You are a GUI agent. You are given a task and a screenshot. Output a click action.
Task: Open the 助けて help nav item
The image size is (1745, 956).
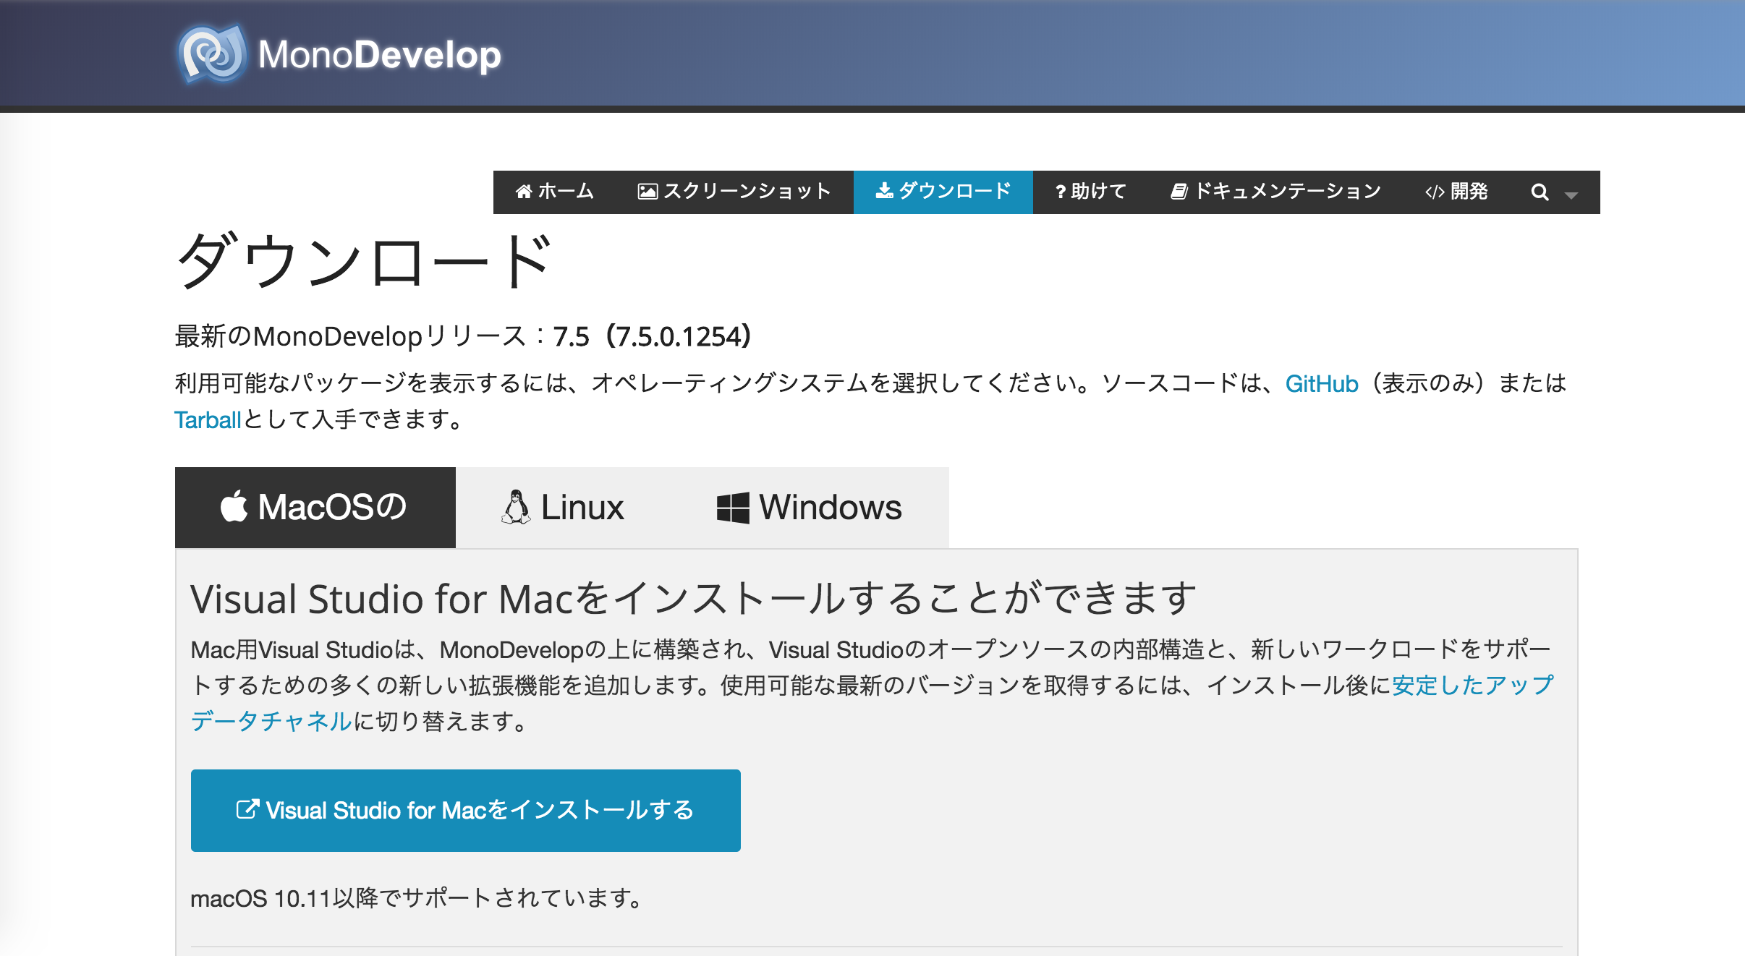coord(1090,192)
